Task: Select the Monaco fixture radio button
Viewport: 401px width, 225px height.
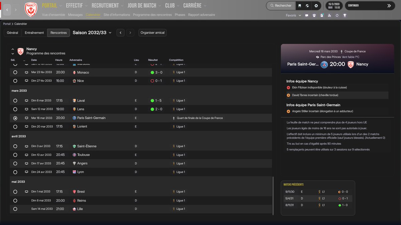Action: pyautogui.click(x=15, y=72)
